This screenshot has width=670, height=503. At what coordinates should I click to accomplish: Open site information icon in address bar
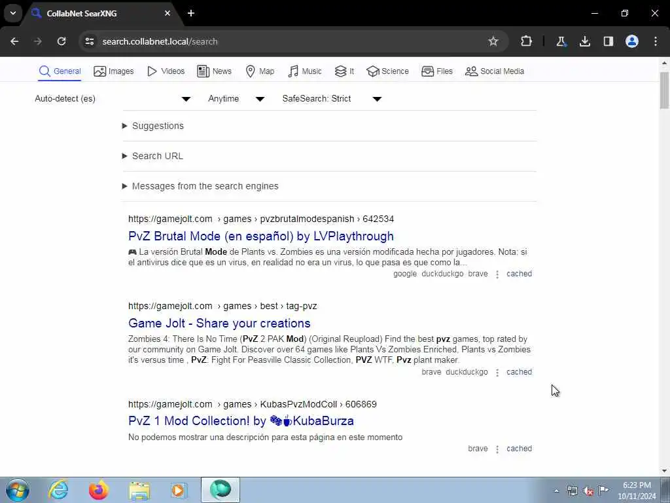click(x=89, y=41)
